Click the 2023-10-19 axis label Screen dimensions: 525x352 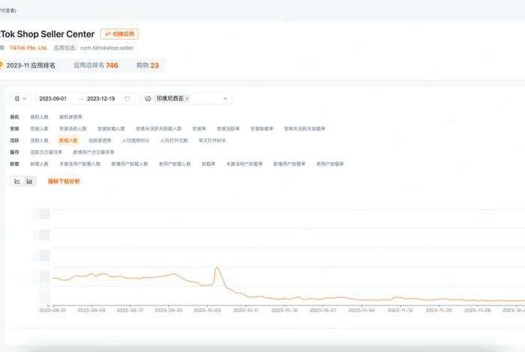[284, 310]
